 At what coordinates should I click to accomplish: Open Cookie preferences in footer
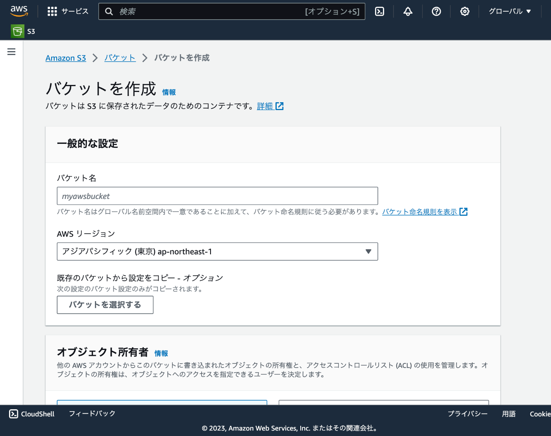click(x=540, y=414)
